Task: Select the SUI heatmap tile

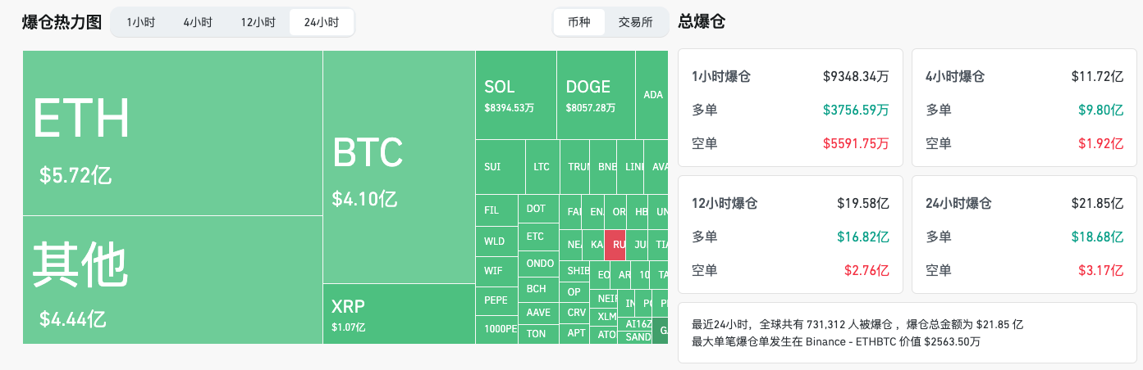Action: pyautogui.click(x=500, y=167)
